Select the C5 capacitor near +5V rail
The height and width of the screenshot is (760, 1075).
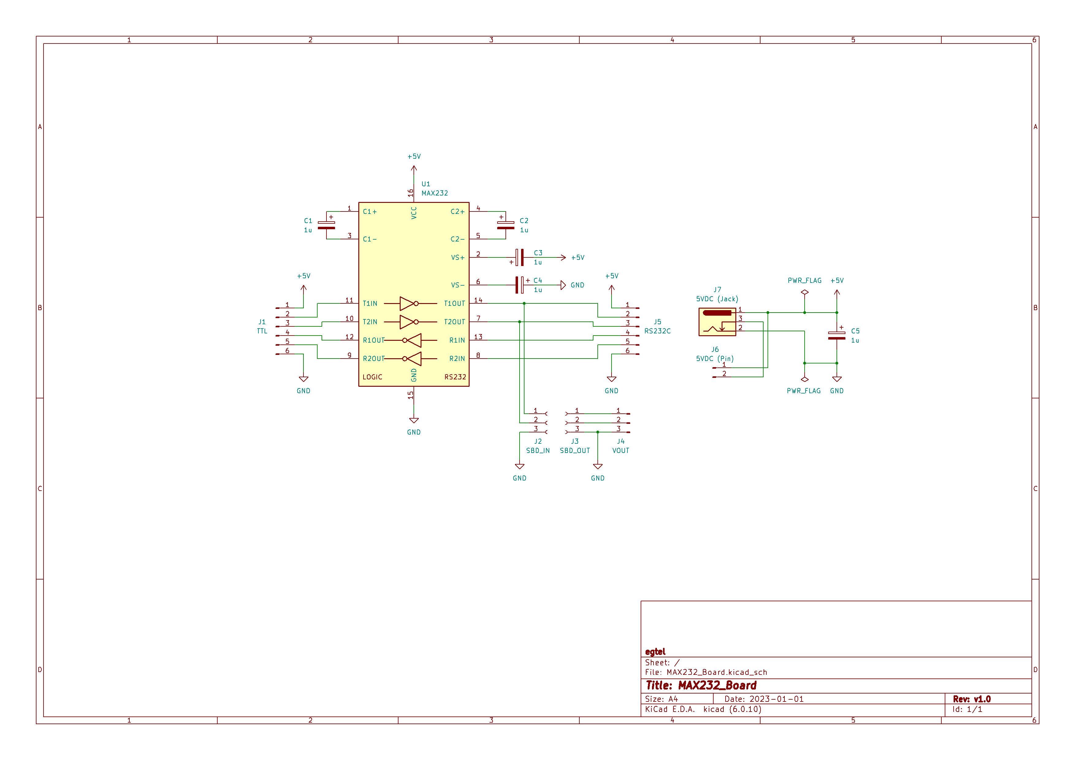[836, 335]
